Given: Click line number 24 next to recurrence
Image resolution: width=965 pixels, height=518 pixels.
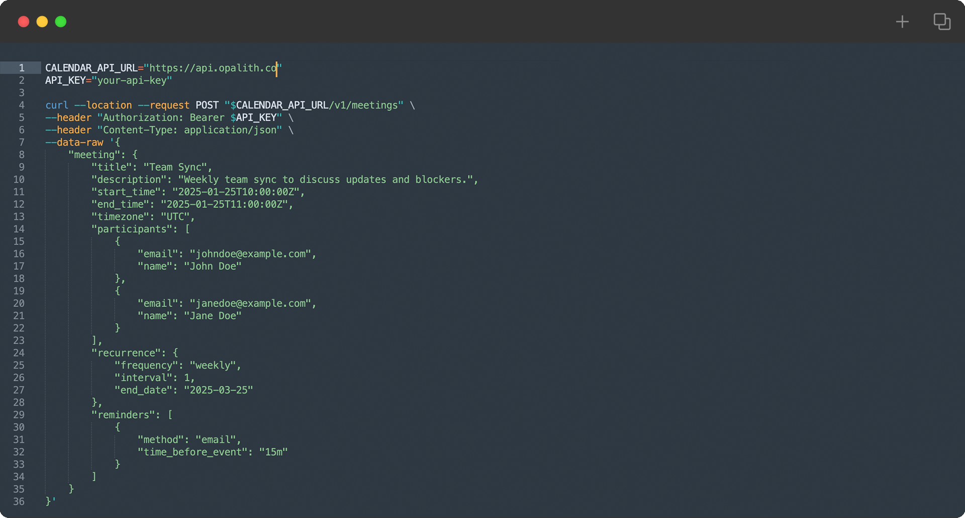Looking at the screenshot, I should [x=19, y=353].
